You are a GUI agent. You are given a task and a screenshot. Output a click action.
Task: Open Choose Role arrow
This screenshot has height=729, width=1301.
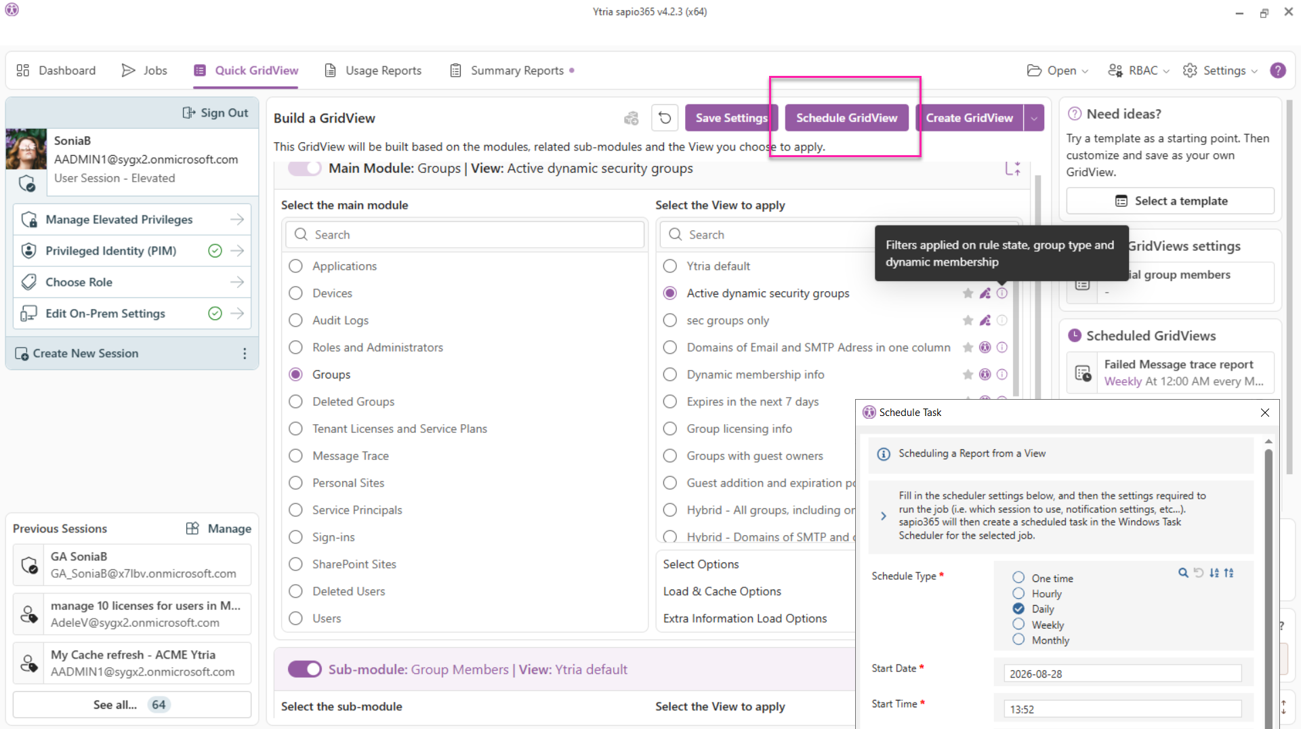(236, 282)
